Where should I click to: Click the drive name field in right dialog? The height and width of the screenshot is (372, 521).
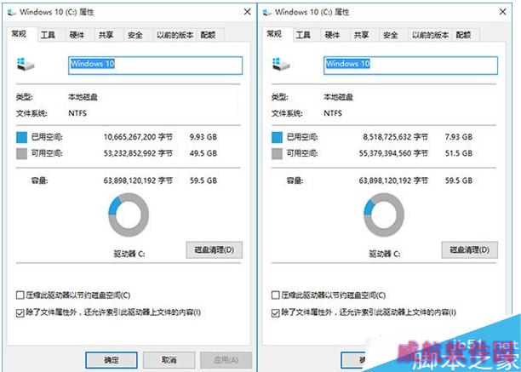click(410, 66)
